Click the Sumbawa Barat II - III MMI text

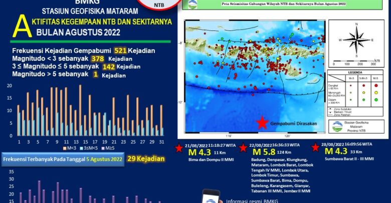click(349, 158)
